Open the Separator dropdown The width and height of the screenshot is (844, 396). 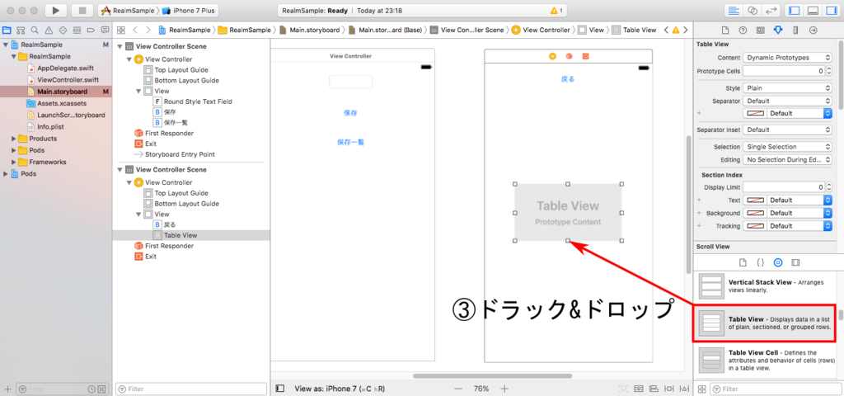click(x=787, y=101)
